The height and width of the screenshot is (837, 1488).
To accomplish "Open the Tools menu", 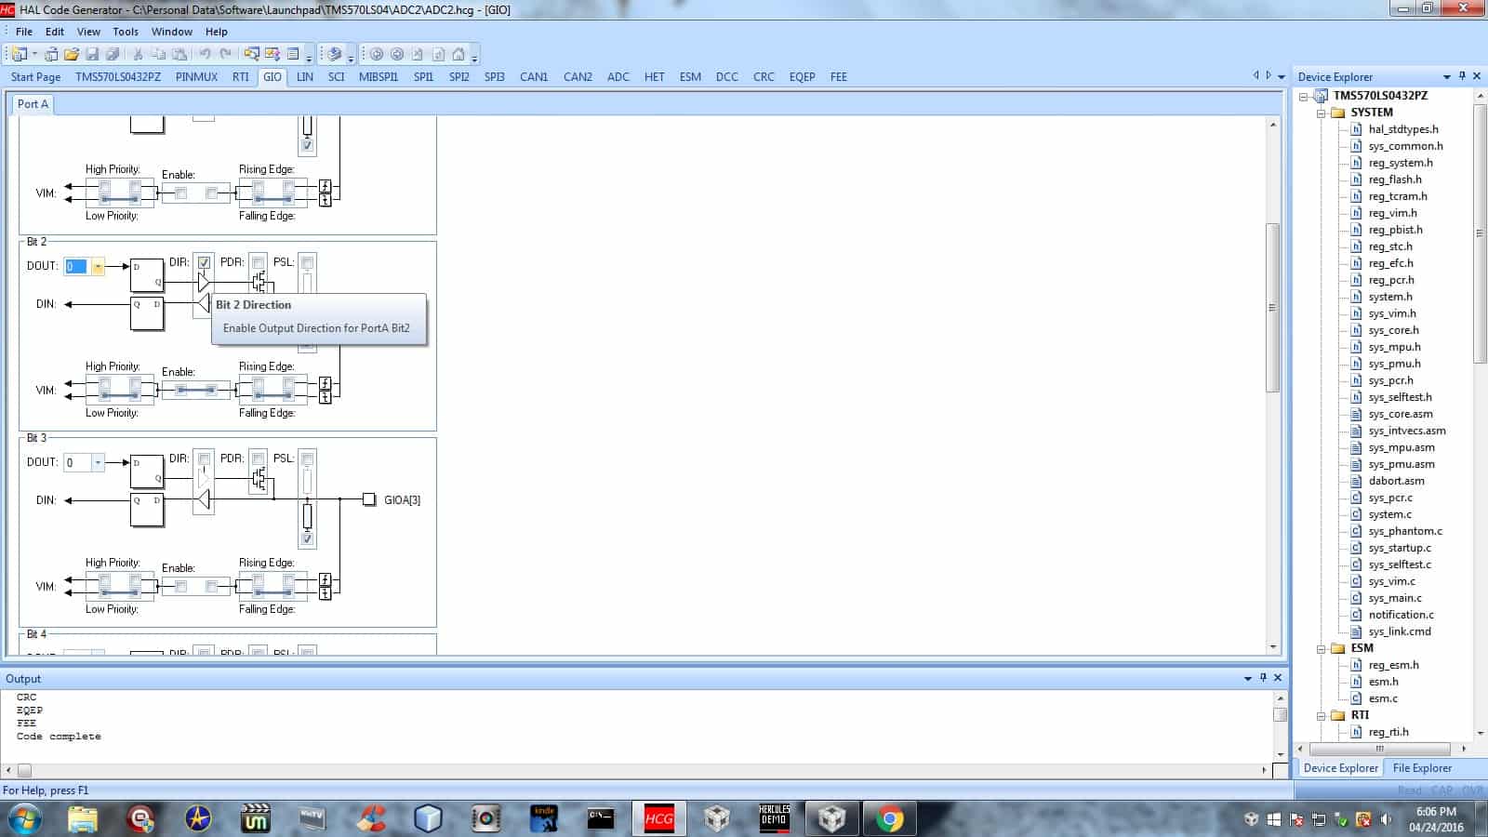I will point(126,32).
